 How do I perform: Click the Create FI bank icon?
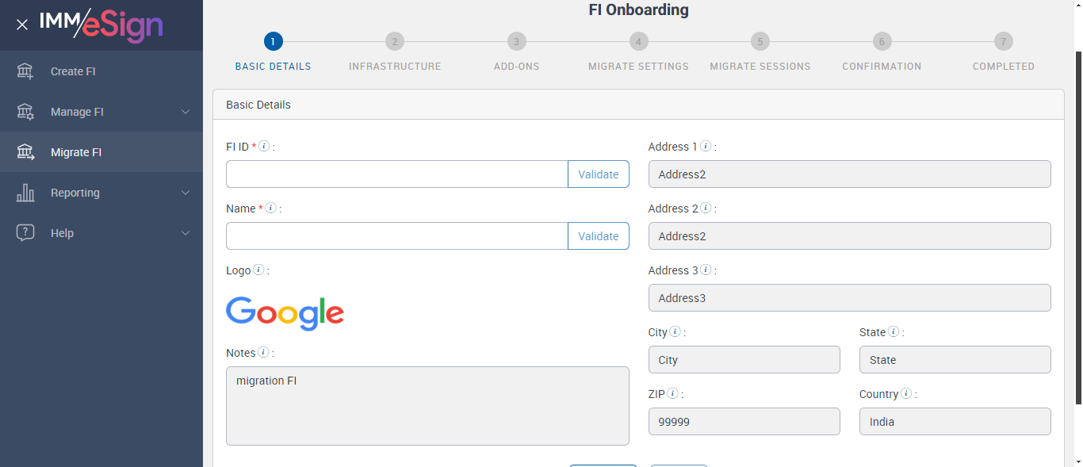[x=25, y=71]
